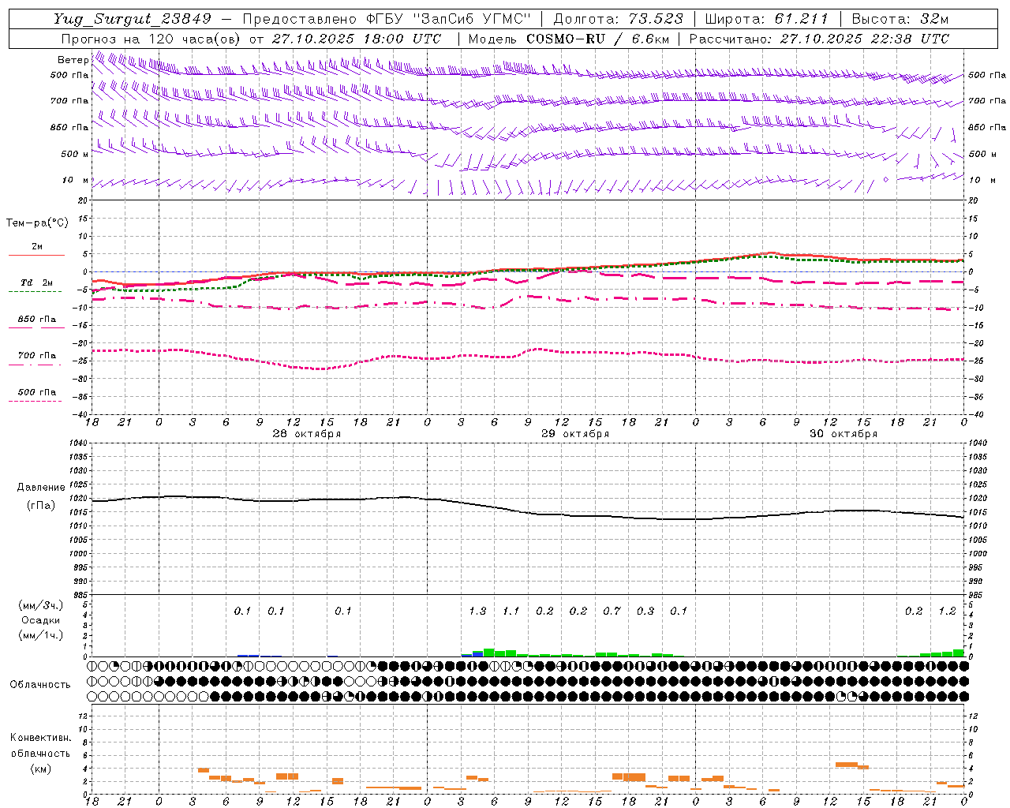
Task: Click the (км) convective height unit label
Action: click(x=40, y=768)
